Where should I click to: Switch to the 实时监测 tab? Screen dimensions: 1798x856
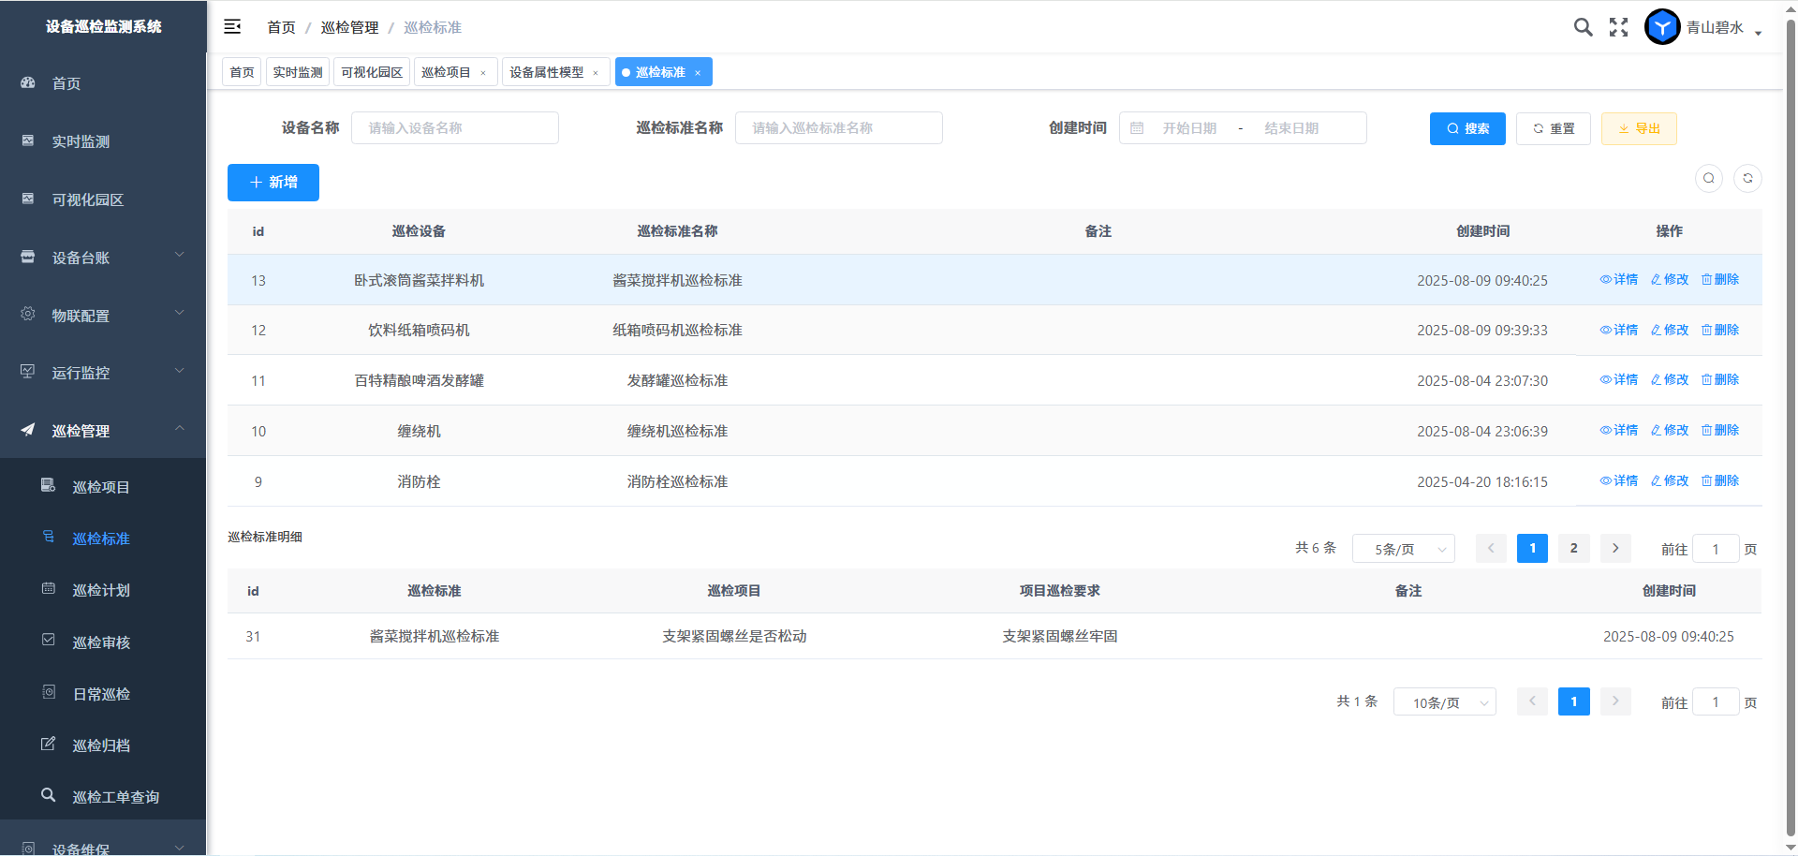point(298,72)
